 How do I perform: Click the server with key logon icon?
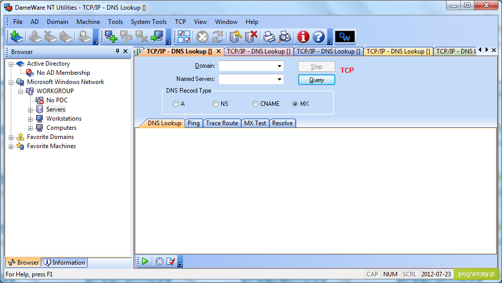(235, 37)
